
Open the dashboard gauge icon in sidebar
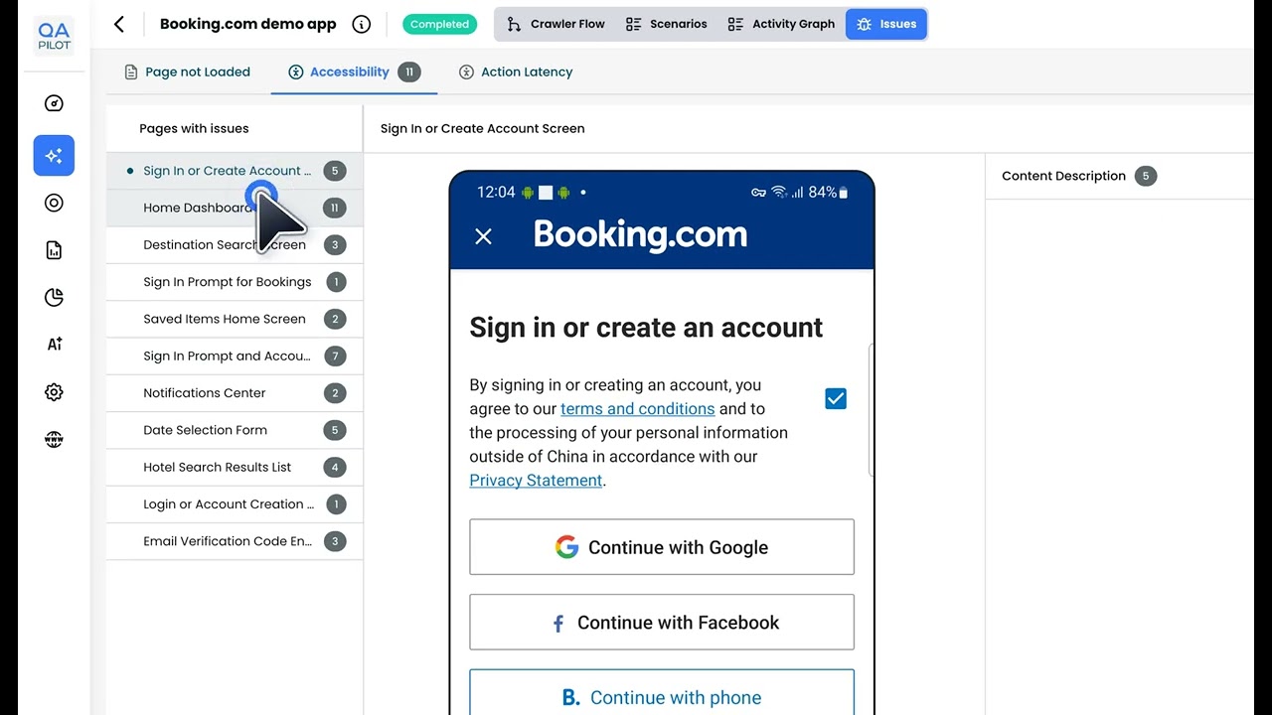click(x=54, y=103)
